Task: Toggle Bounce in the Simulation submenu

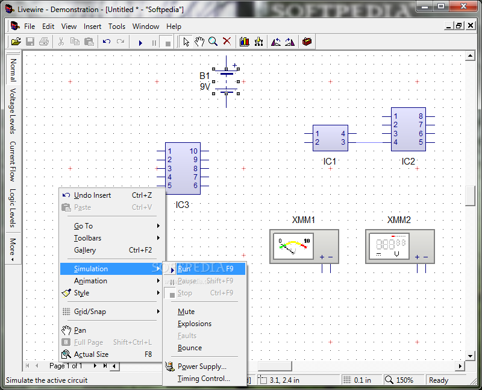Action: tap(205, 348)
